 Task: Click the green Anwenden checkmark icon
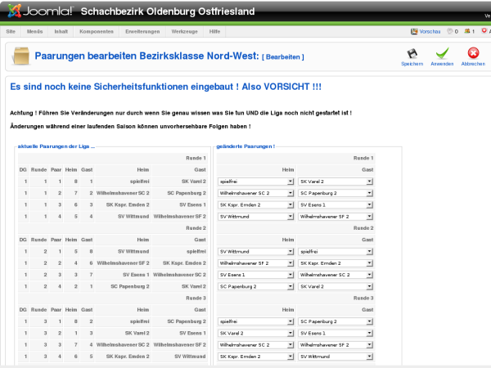tap(442, 53)
